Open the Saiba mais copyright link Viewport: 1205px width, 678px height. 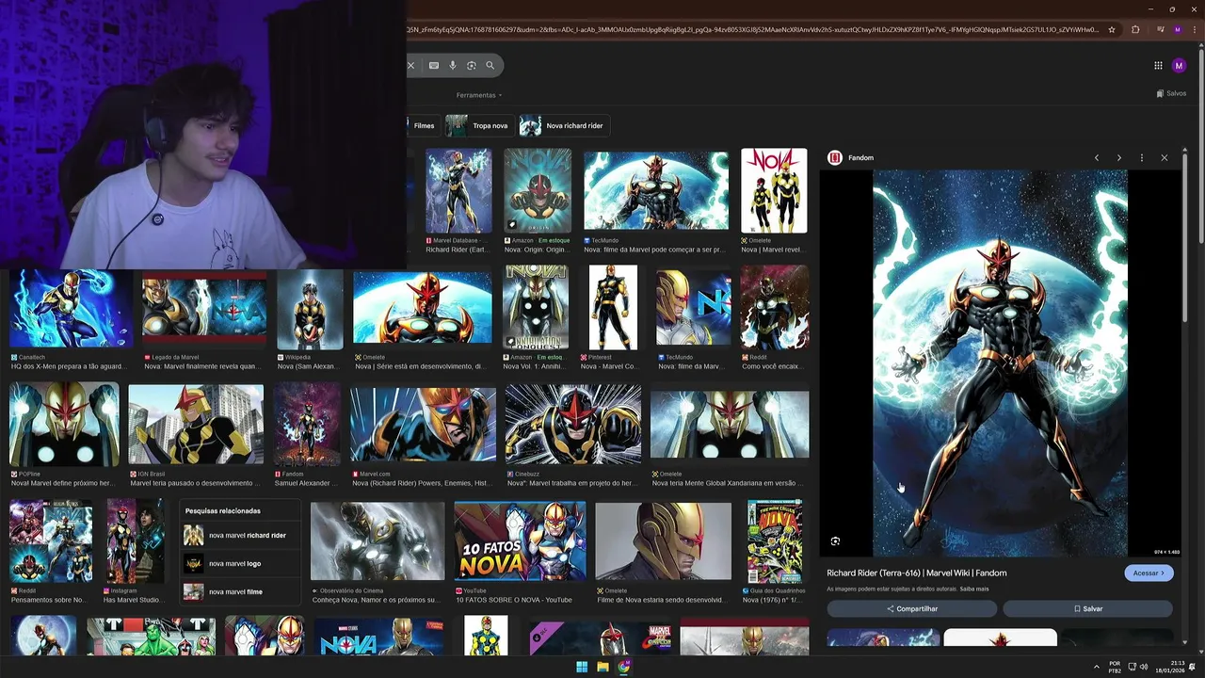pyautogui.click(x=974, y=589)
